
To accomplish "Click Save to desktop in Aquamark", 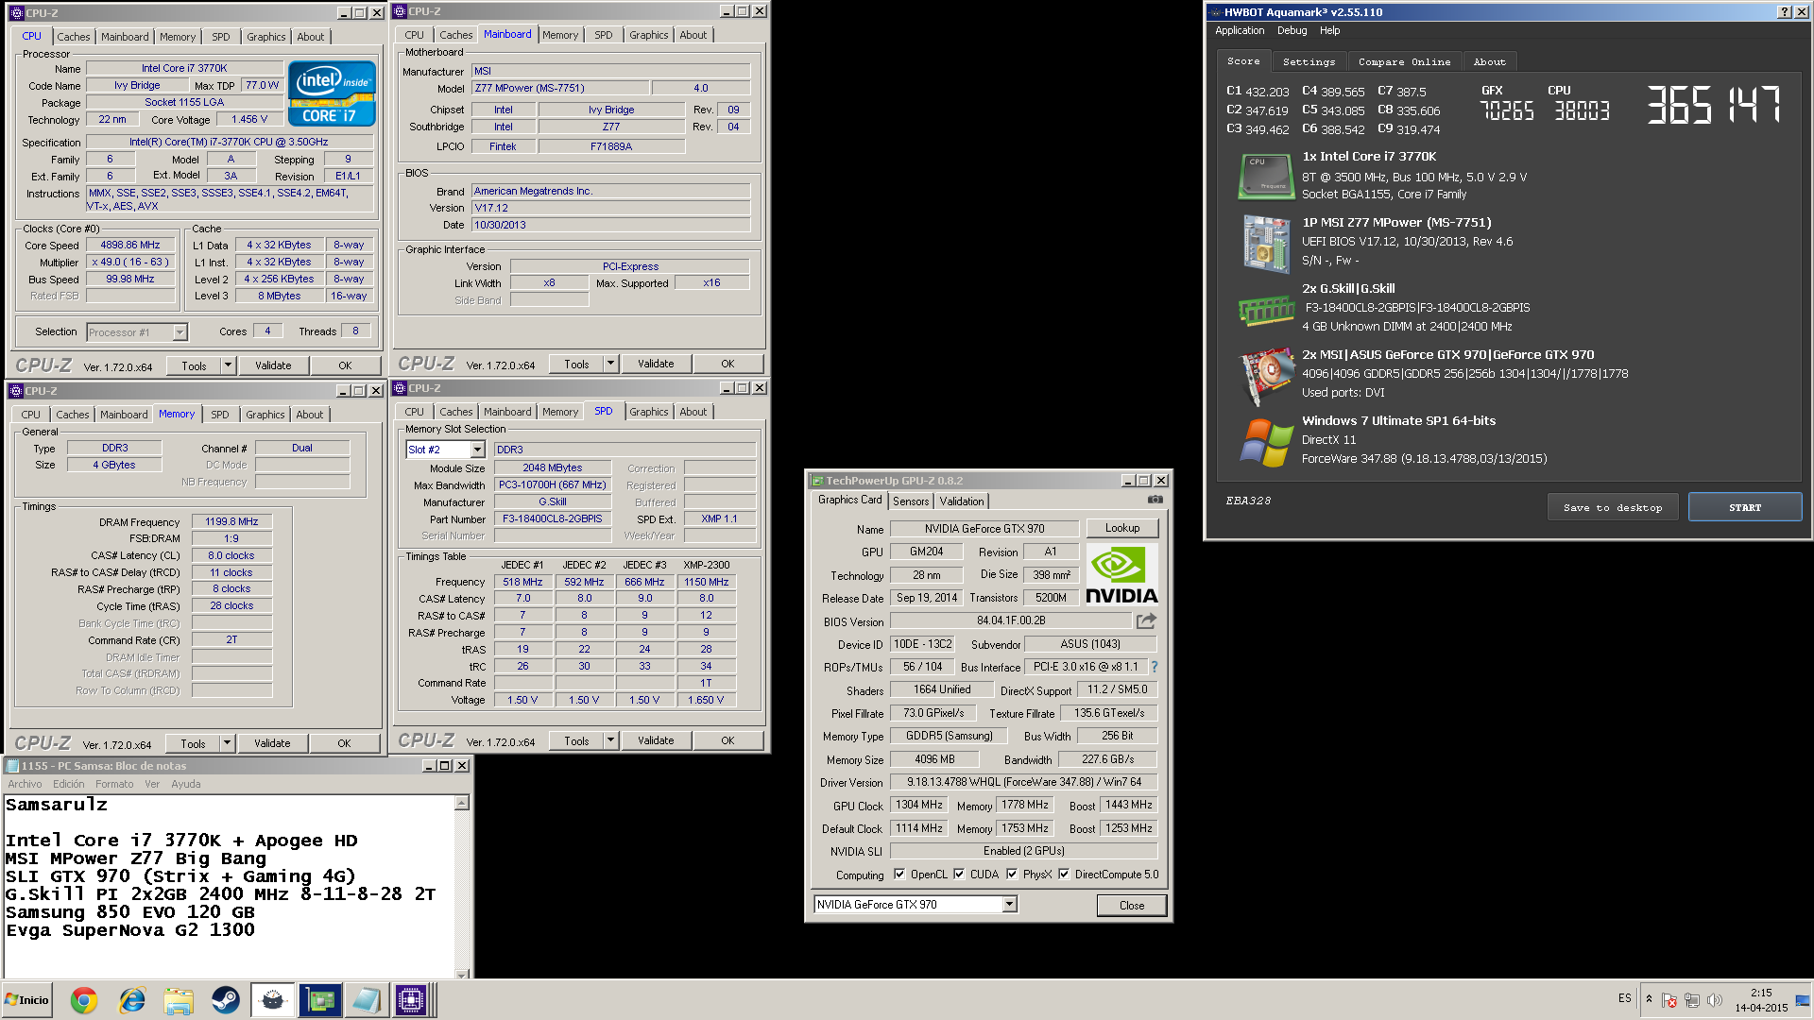I will 1613,507.
